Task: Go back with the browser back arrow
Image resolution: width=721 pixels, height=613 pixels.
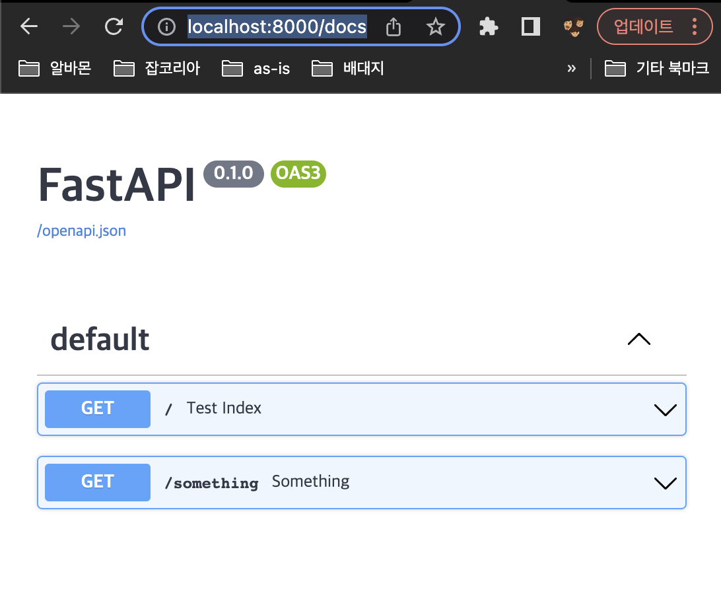Action: click(29, 26)
